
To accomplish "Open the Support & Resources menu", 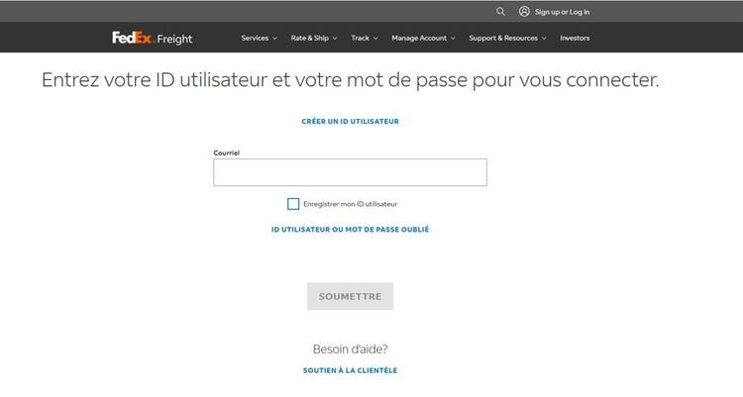I will (503, 38).
